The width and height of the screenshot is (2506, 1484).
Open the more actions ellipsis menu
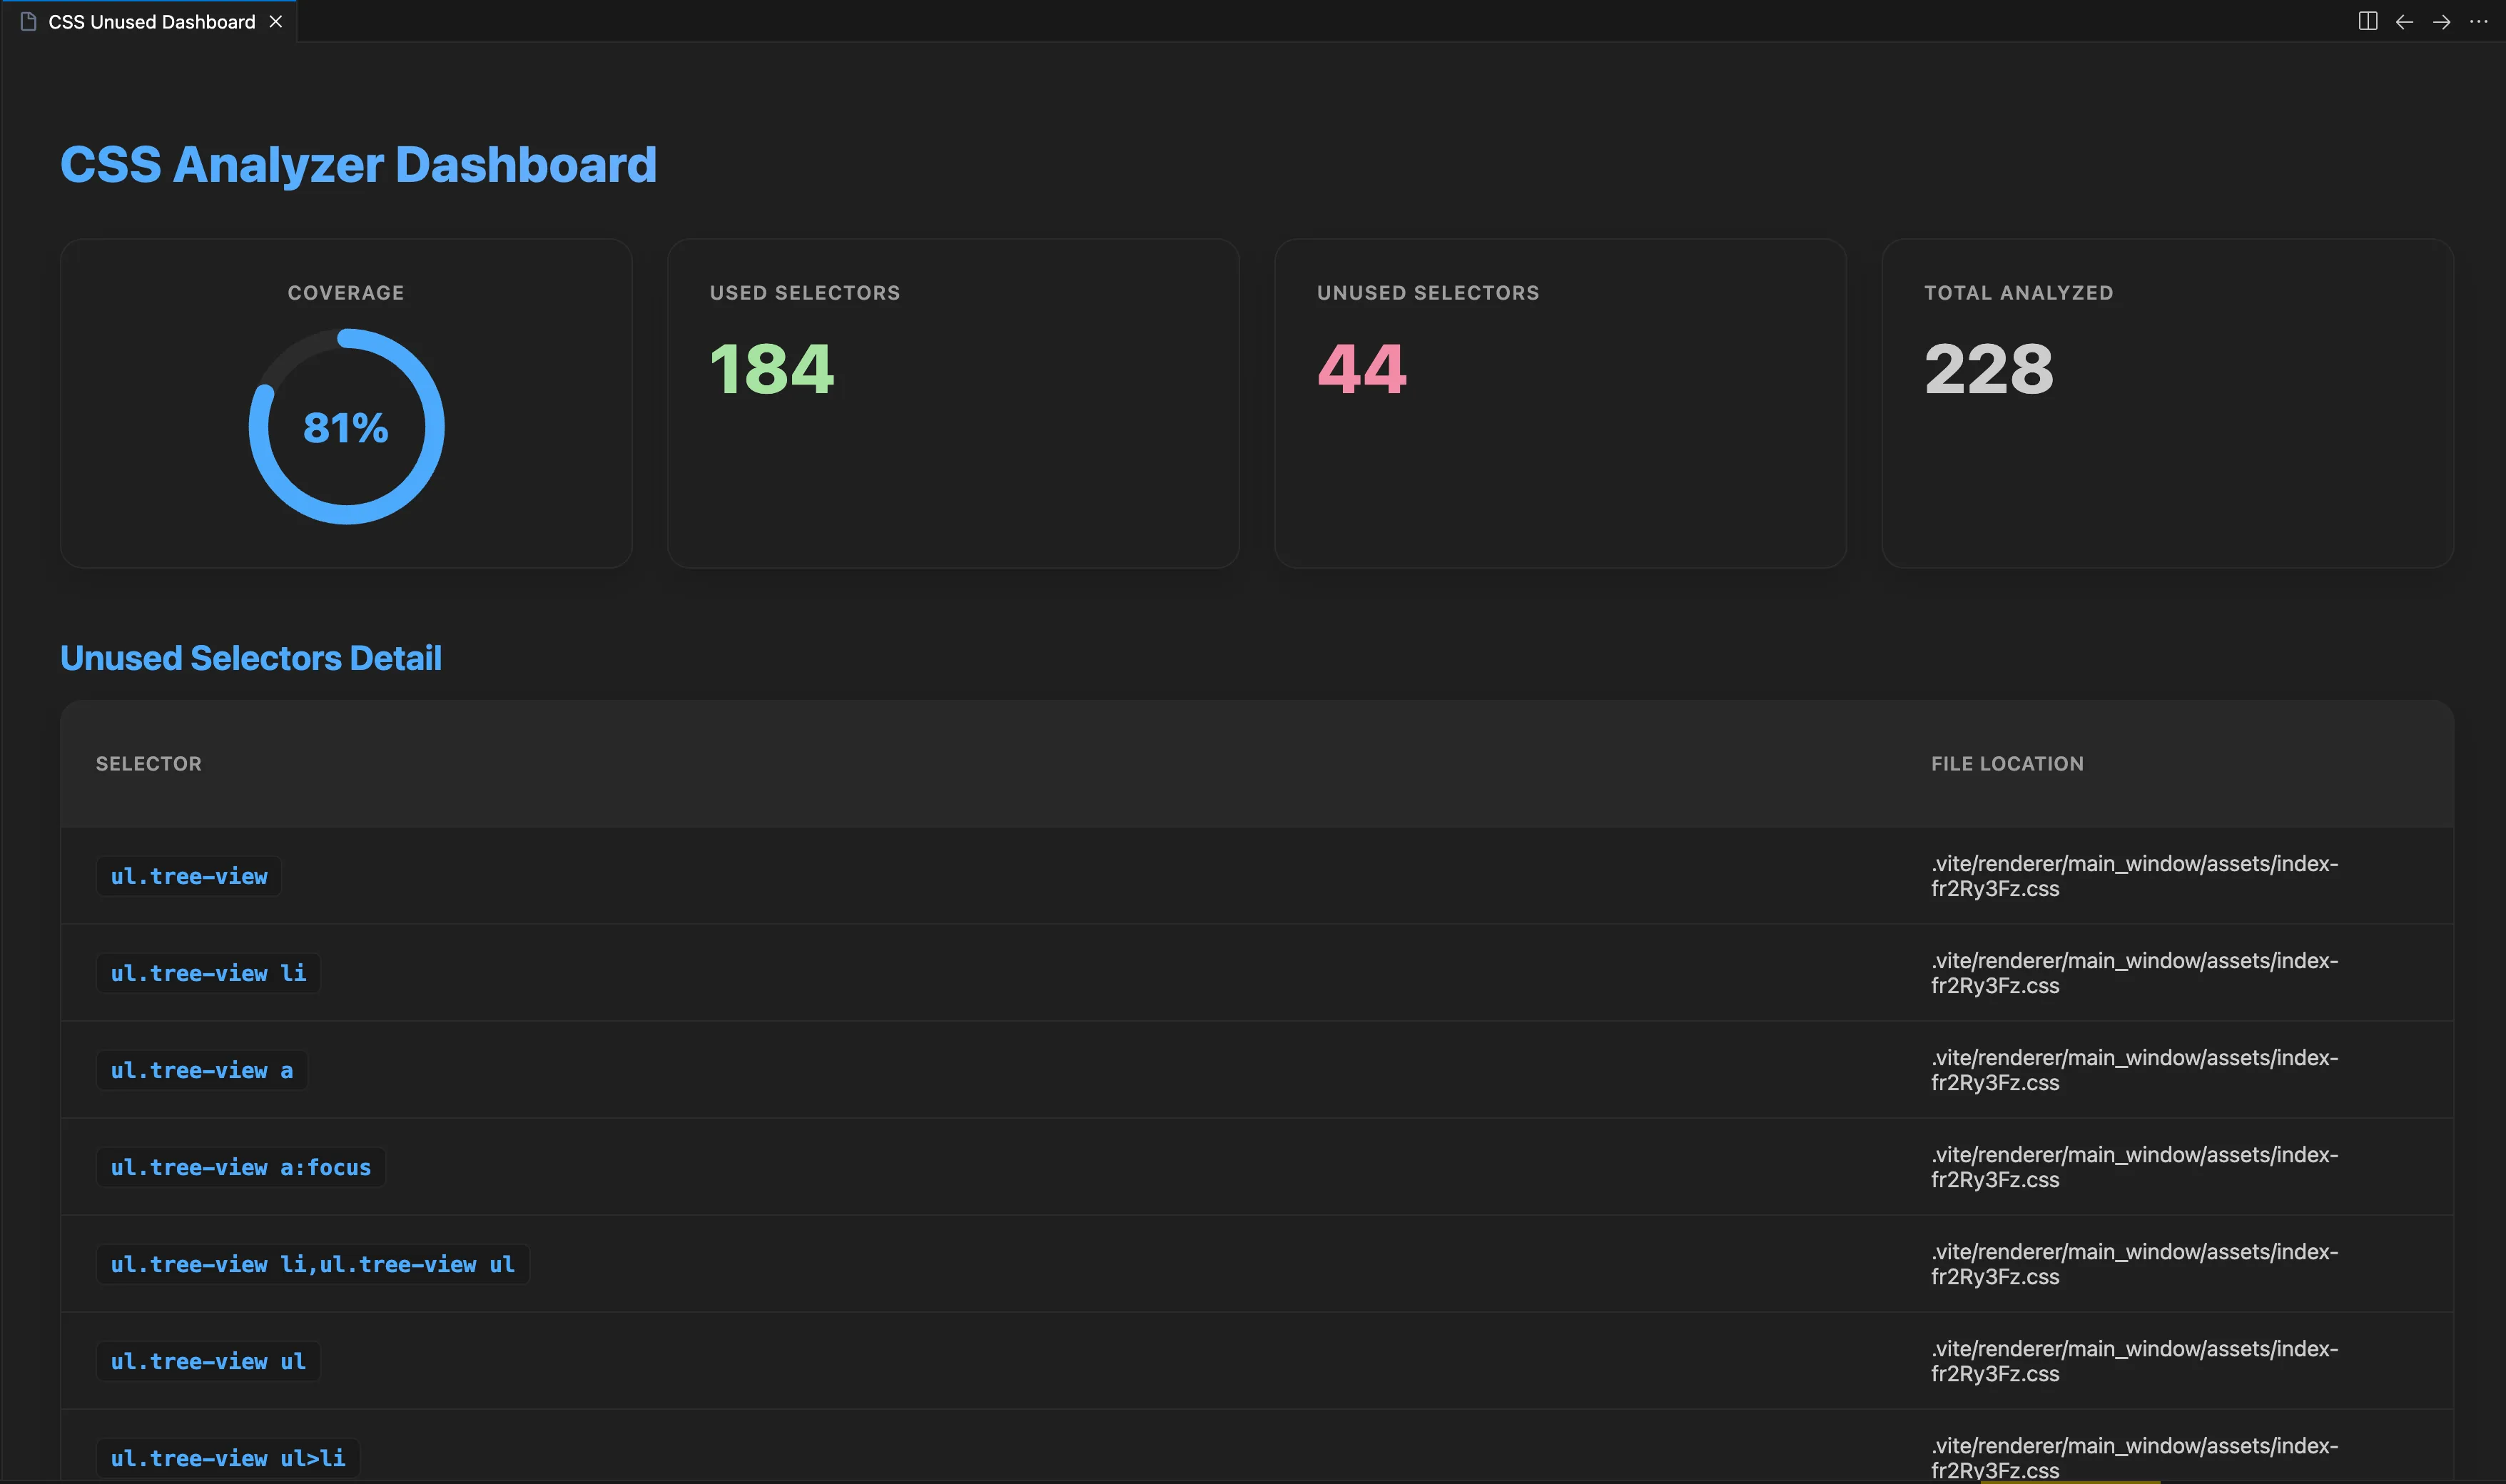click(2478, 21)
